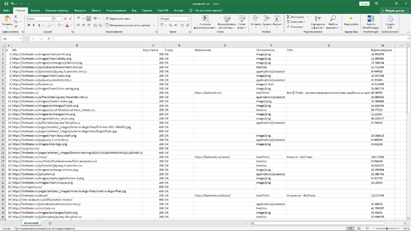Open link https://bottrade.ru/news/ in URL column

pyautogui.click(x=30, y=157)
